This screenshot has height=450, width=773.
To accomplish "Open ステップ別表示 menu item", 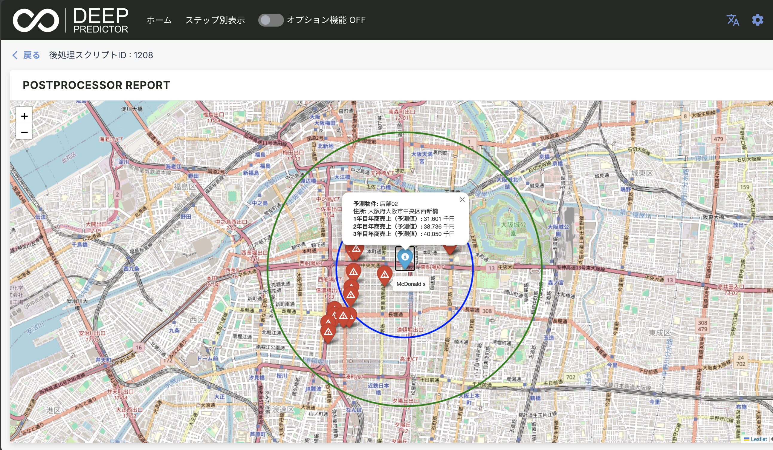I will click(215, 20).
